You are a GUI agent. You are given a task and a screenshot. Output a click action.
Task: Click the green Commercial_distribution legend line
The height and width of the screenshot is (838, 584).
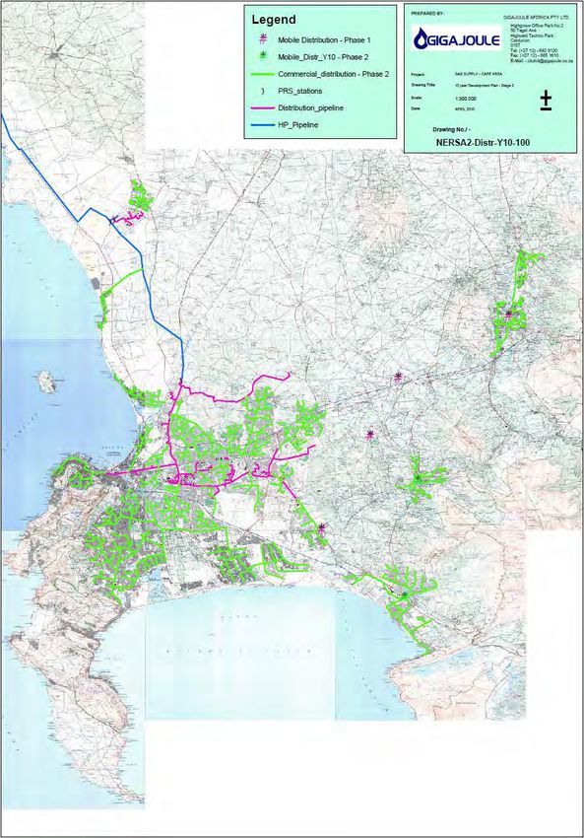click(x=262, y=74)
